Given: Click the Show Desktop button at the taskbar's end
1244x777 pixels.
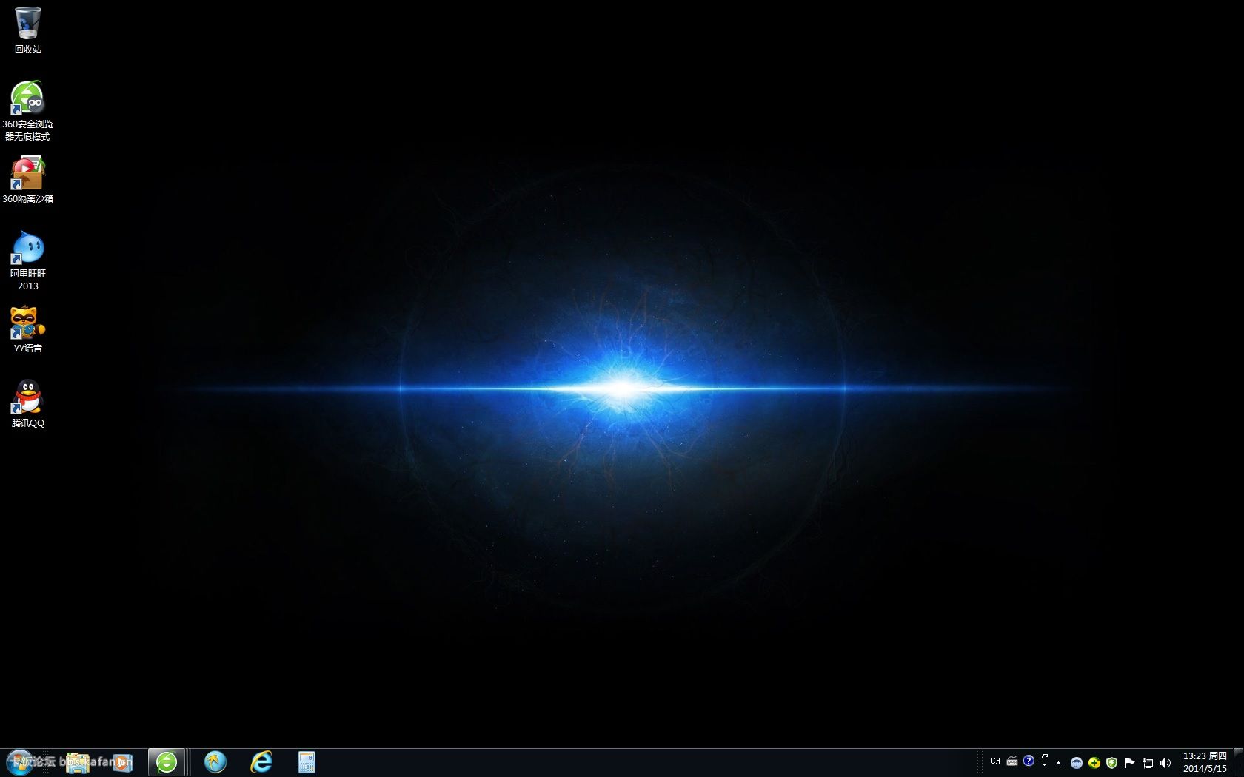Looking at the screenshot, I should 1238,762.
